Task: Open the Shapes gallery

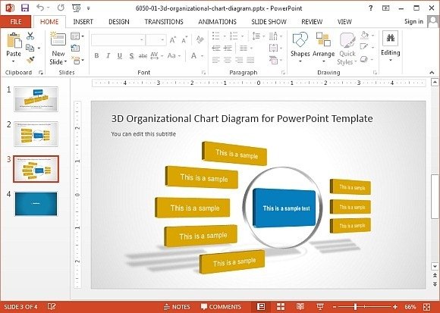Action: point(300,46)
